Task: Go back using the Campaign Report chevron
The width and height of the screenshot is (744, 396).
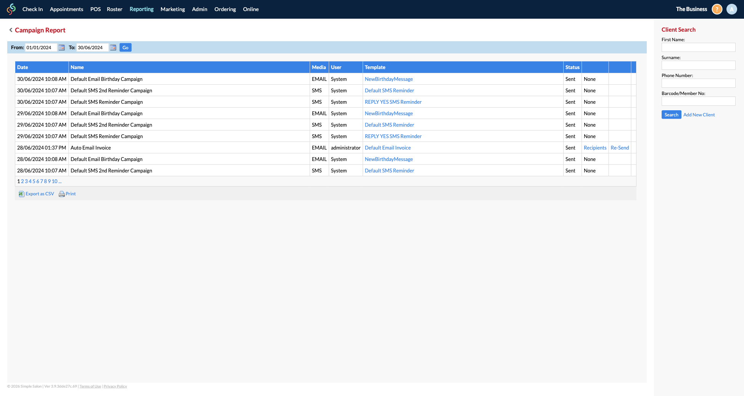Action: [11, 30]
